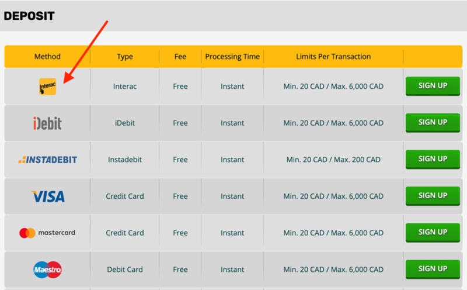This screenshot has height=290, width=467.
Task: Click the Maestro logo
Action: pos(48,270)
